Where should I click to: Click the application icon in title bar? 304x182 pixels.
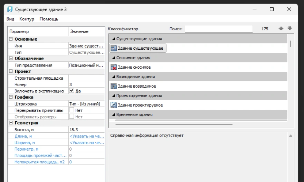(x=10, y=9)
